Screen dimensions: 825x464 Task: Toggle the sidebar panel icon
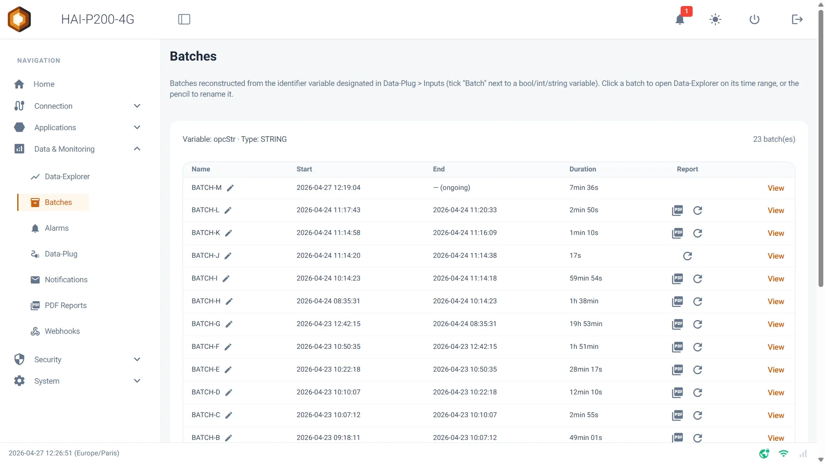point(184,19)
